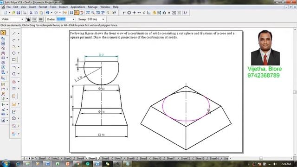Toggle the Perpendicular relationship icon
Viewport: 297px width, 167px height.
[149, 13]
